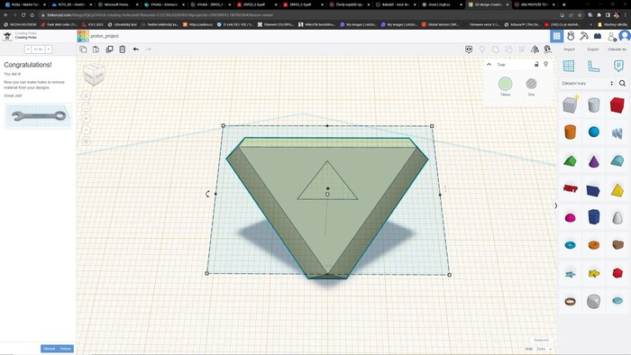631x355 pixels.
Task: Open the Workplane tool
Action: pos(569,66)
